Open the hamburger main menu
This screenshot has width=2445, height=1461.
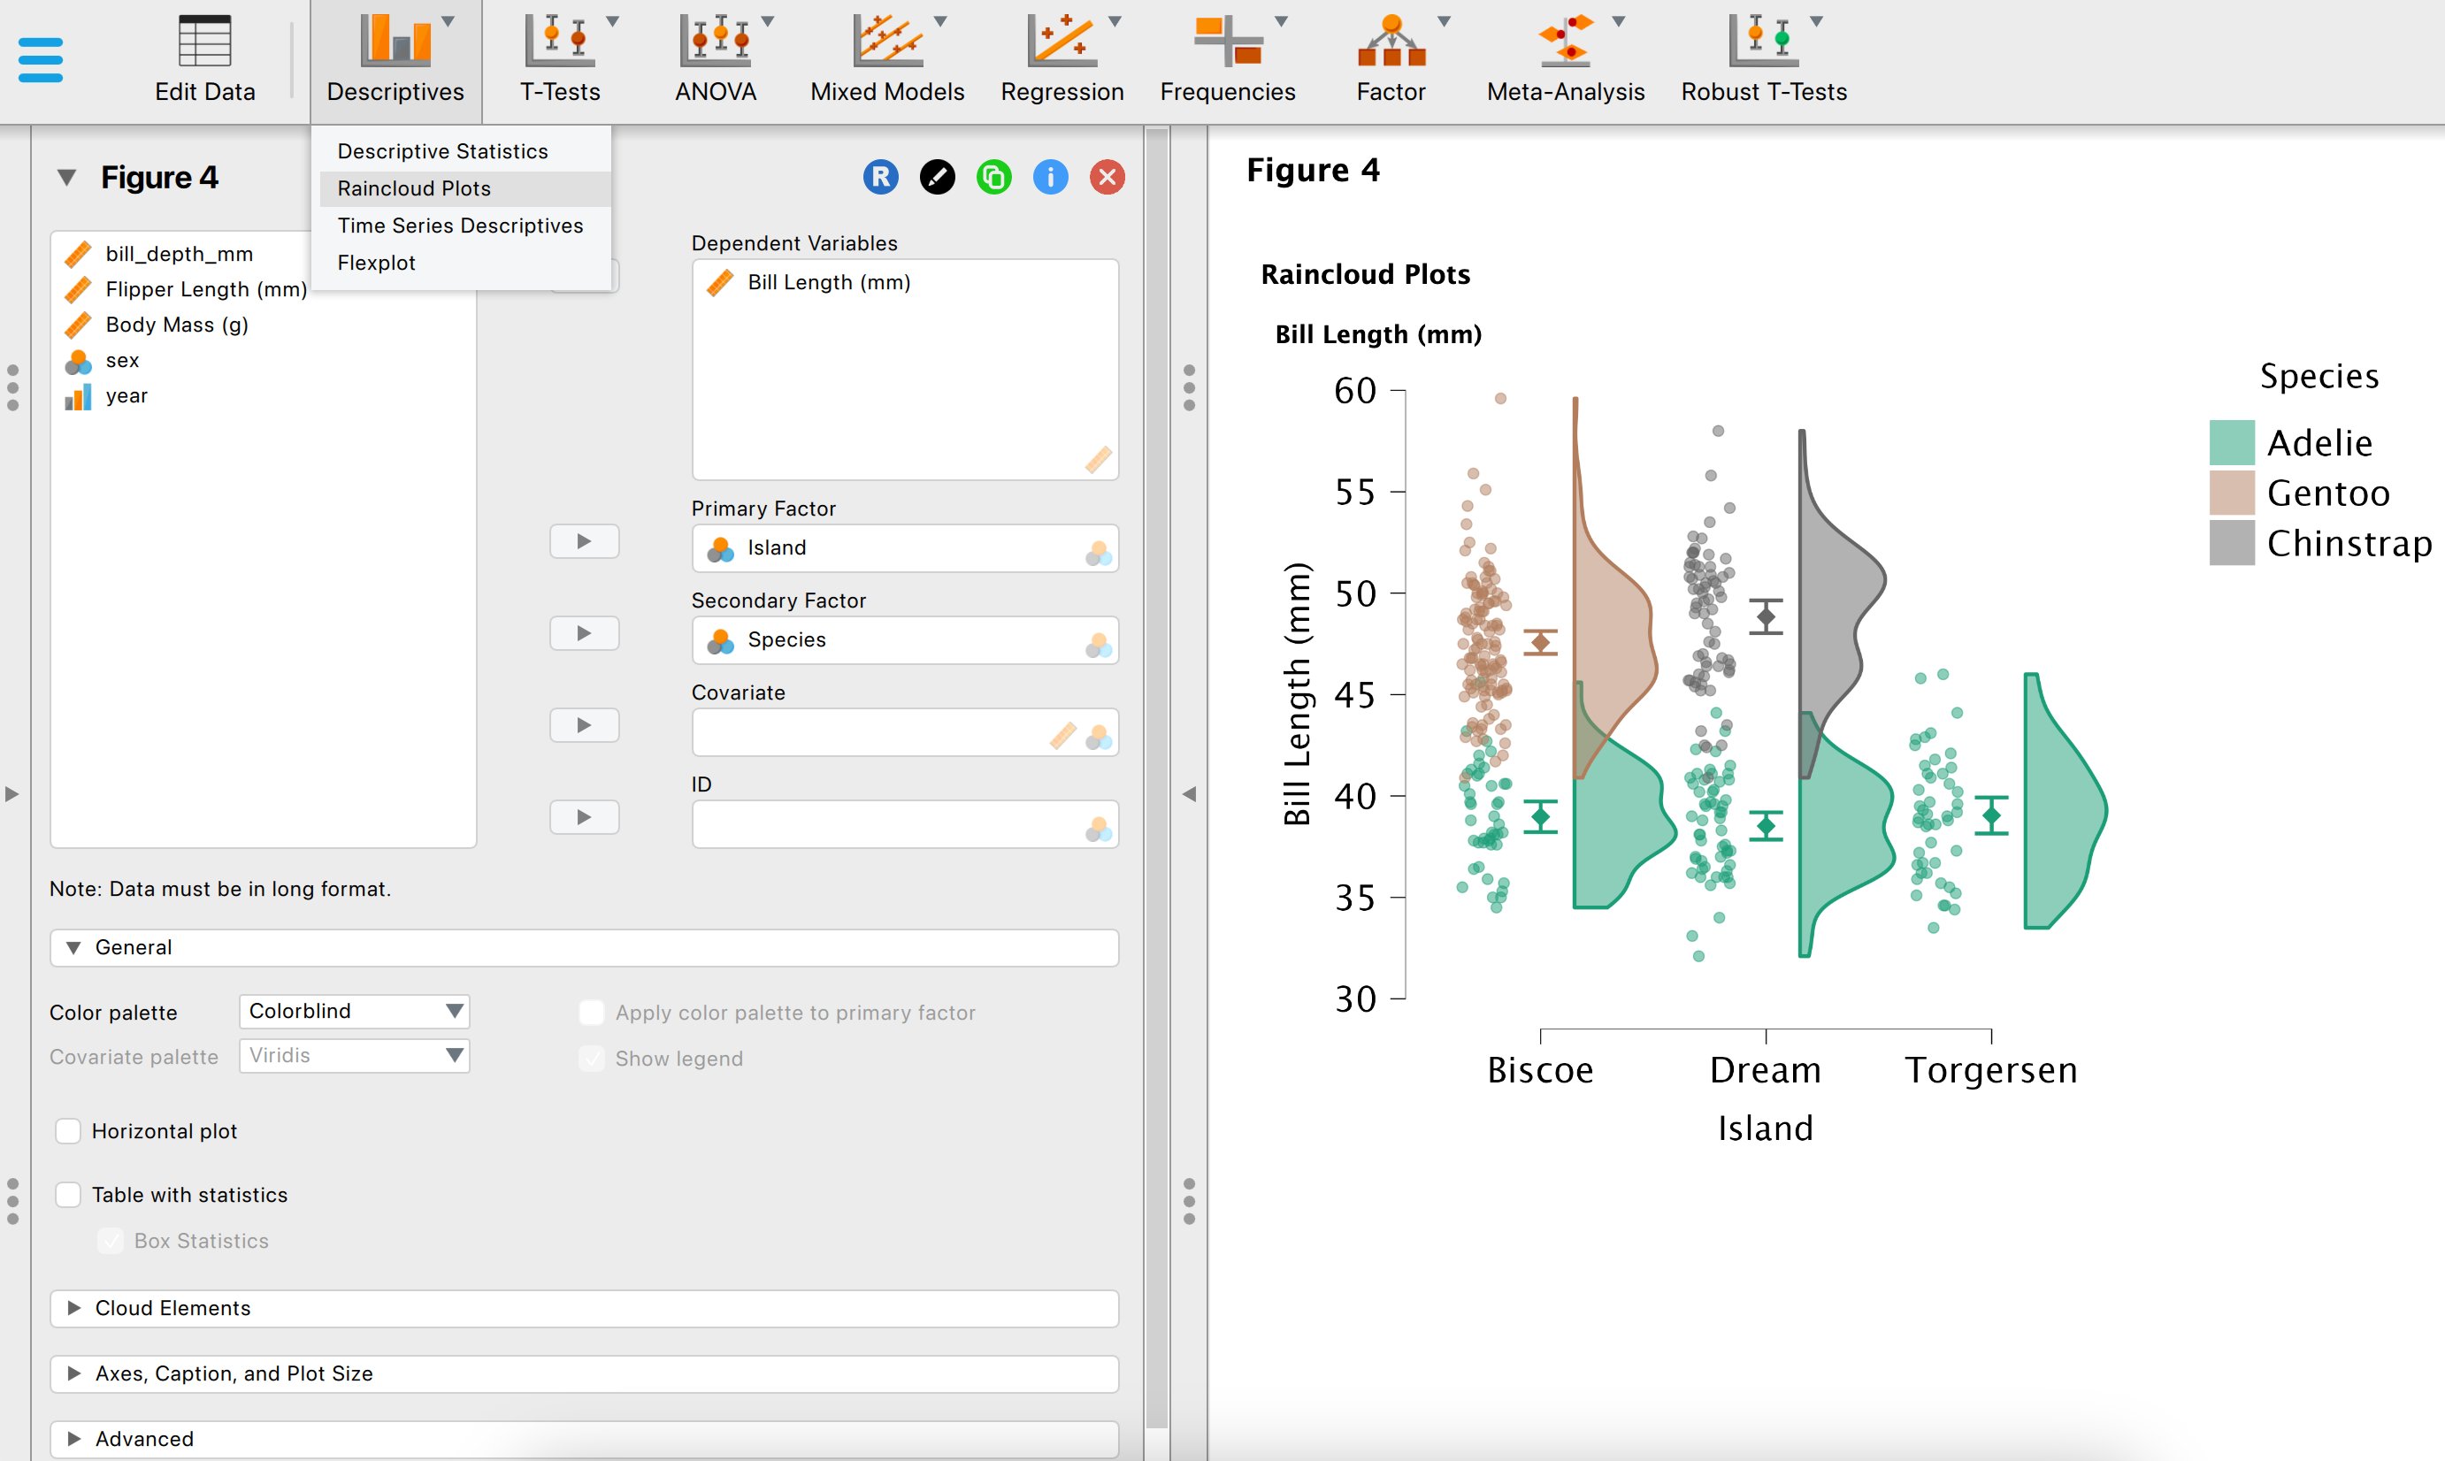41,60
